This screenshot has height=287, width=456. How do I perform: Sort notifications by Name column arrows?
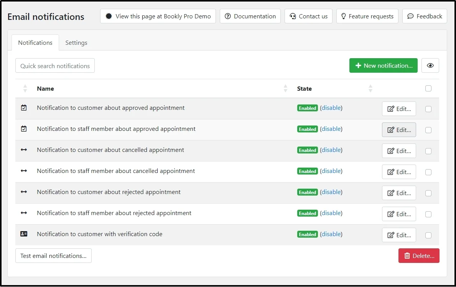tap(285, 88)
